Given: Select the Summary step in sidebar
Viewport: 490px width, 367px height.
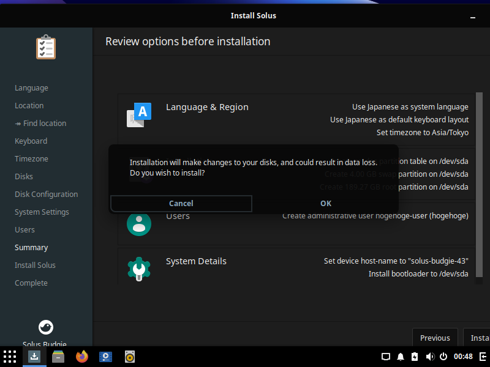Looking at the screenshot, I should (x=31, y=248).
